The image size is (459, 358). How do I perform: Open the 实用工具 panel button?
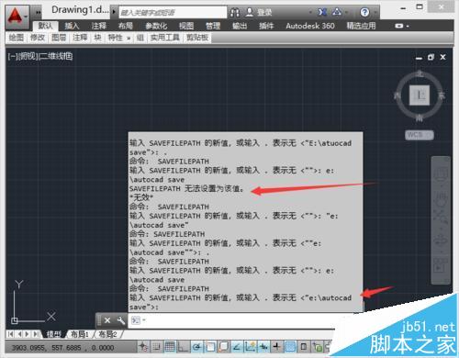[165, 38]
